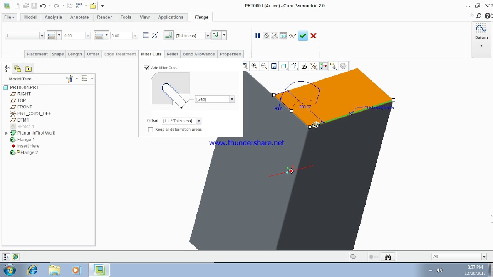The width and height of the screenshot is (493, 277).
Task: Toggle the spin center icon
Action: [324, 66]
